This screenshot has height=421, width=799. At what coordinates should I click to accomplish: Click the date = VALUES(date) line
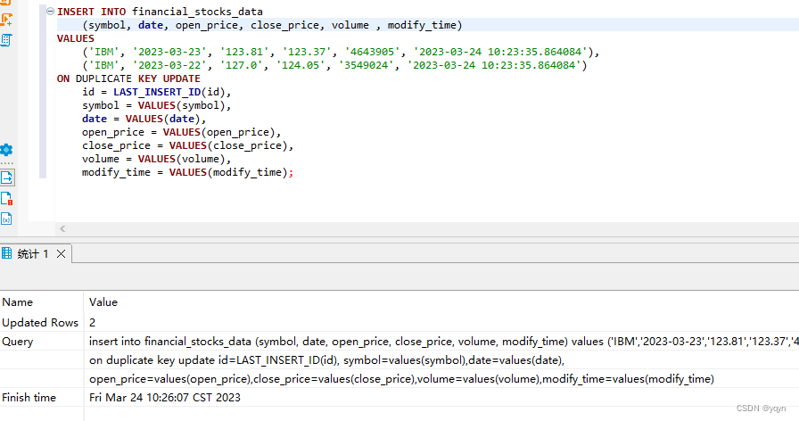tap(144, 119)
